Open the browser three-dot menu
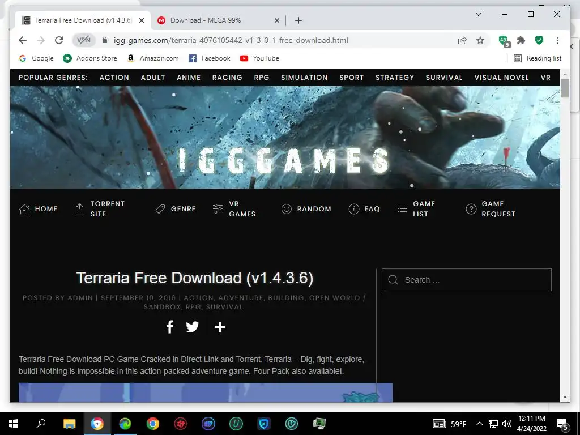The height and width of the screenshot is (435, 580). [x=557, y=40]
